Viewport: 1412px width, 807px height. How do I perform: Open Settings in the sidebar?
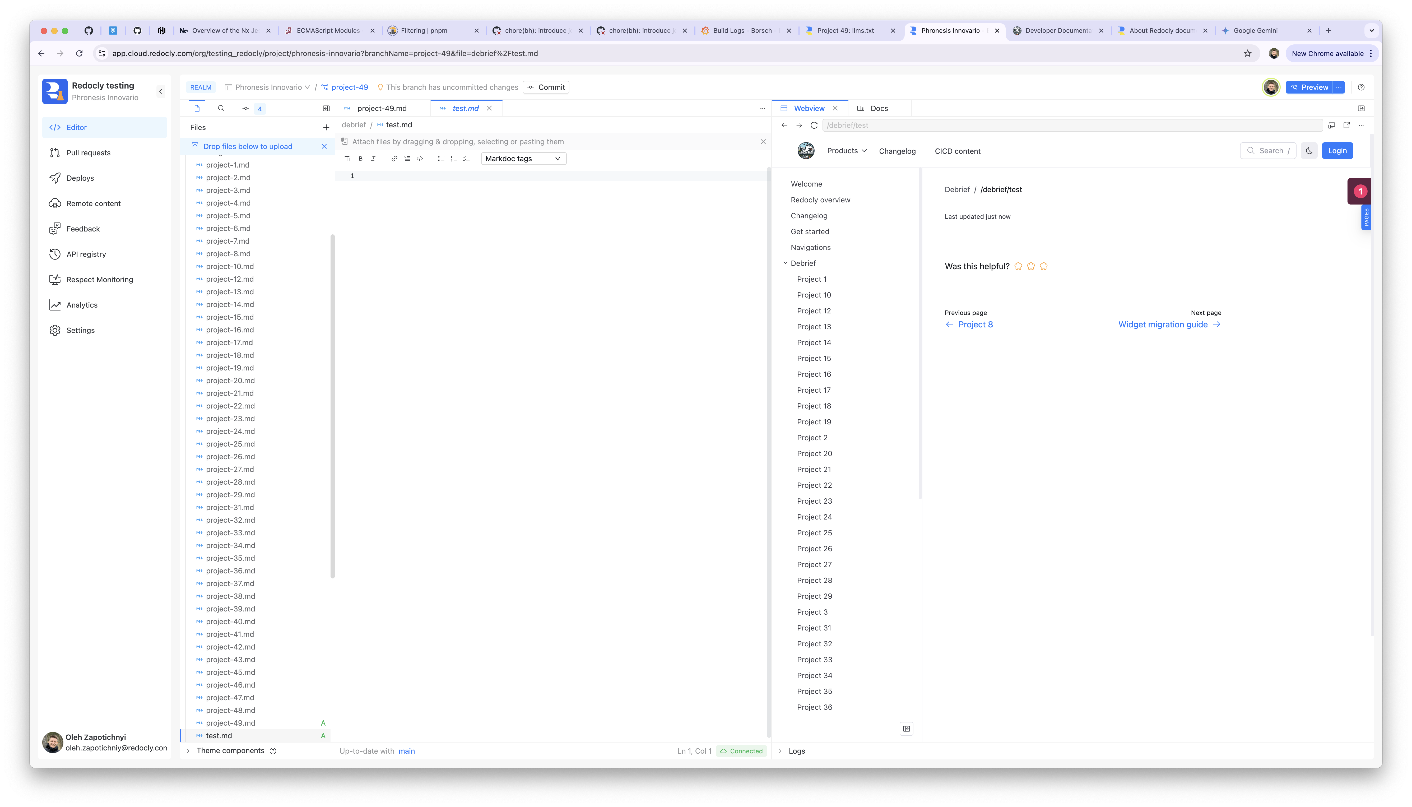coord(105,330)
